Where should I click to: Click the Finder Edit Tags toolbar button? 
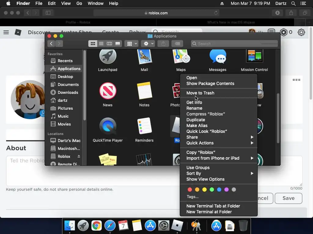pos(177,44)
